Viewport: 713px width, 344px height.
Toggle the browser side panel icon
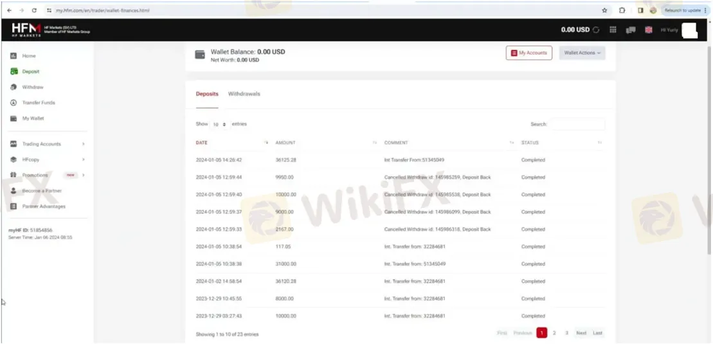[x=640, y=10]
